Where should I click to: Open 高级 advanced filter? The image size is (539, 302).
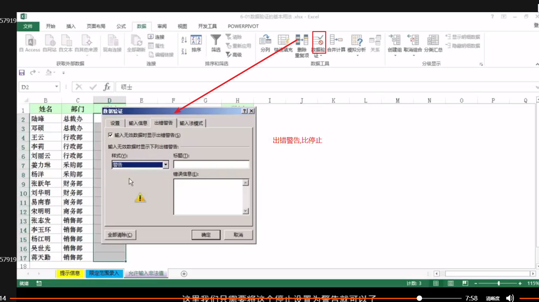tap(234, 55)
